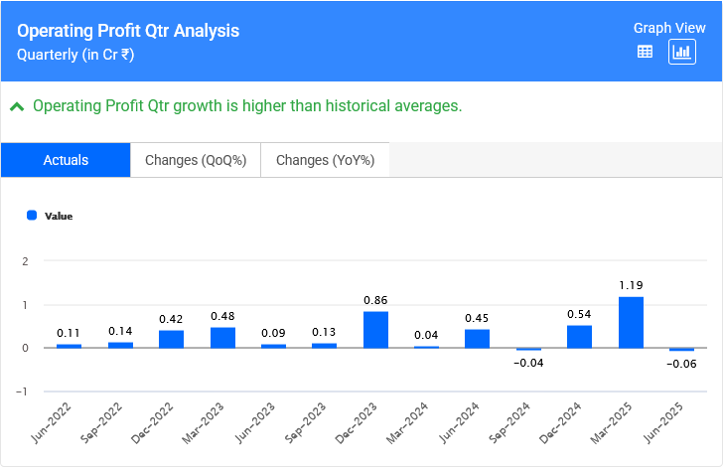
Task: Select the negative Jun-2025 bar
Action: tap(682, 350)
